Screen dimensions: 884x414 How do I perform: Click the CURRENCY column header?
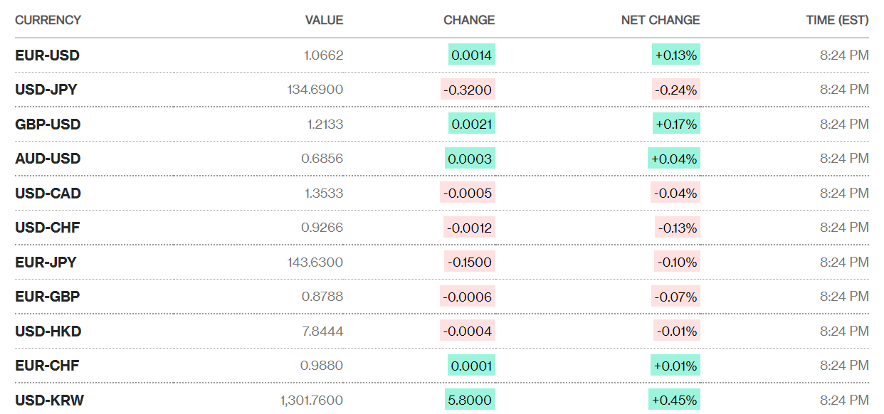point(48,20)
